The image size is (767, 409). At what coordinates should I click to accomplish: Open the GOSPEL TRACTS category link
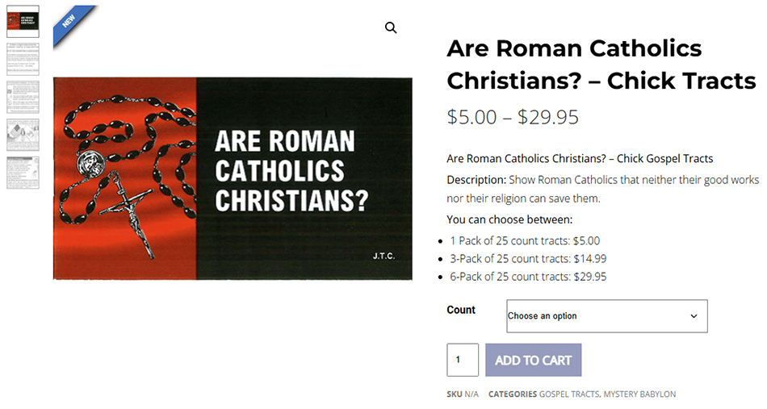pos(569,394)
